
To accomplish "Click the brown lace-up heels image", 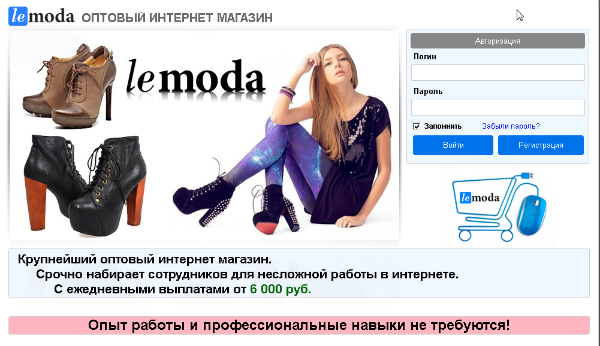I will point(70,85).
